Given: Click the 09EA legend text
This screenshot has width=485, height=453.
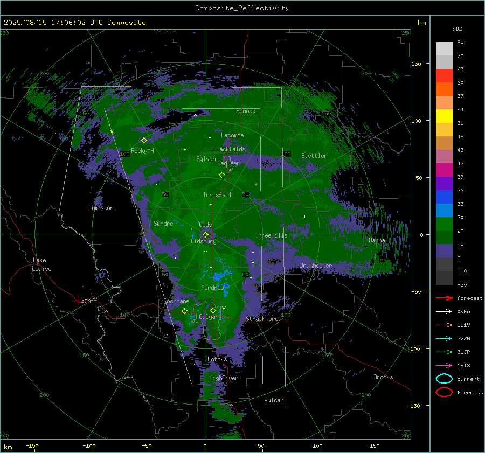Looking at the screenshot, I should click(x=463, y=312).
